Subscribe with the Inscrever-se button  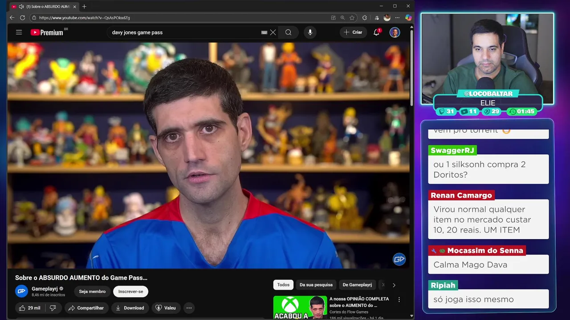[x=131, y=292]
